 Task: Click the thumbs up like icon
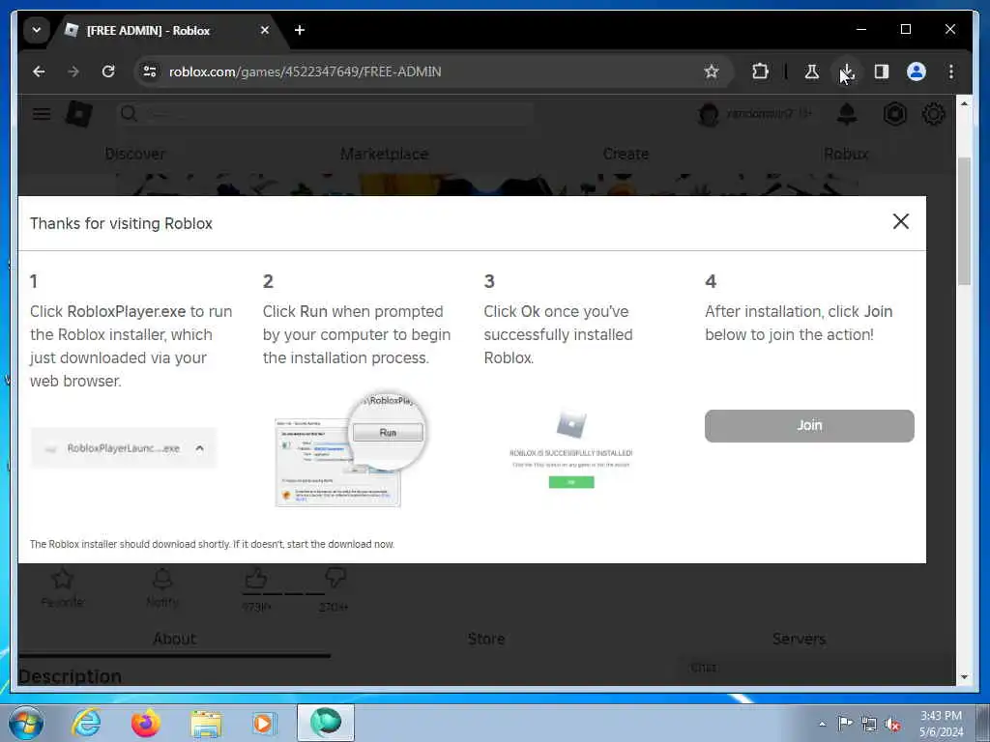pos(256,578)
